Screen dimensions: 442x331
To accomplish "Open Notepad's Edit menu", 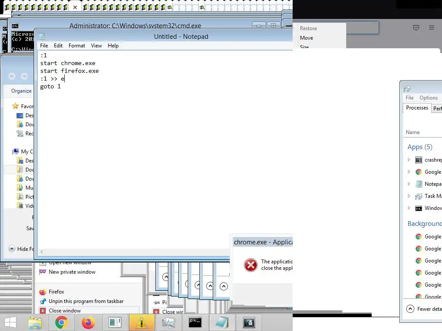I will [58, 46].
